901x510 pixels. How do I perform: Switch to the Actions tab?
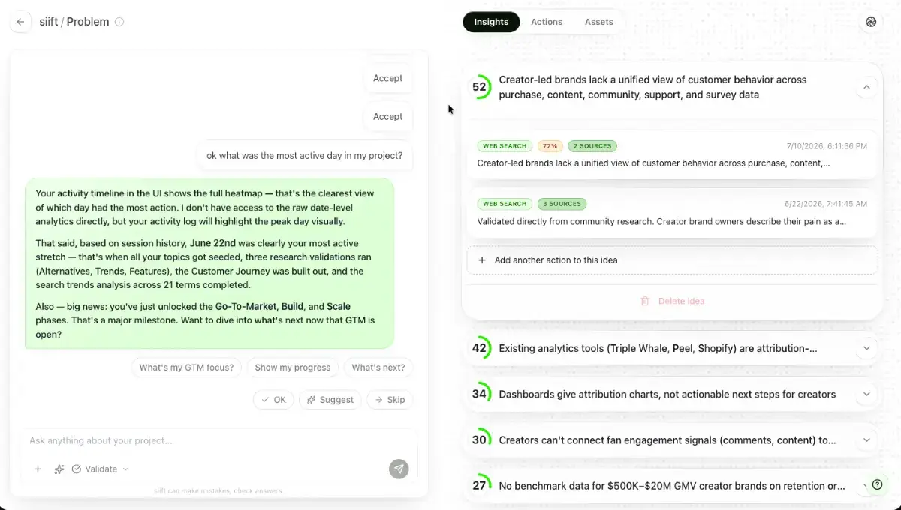(547, 22)
